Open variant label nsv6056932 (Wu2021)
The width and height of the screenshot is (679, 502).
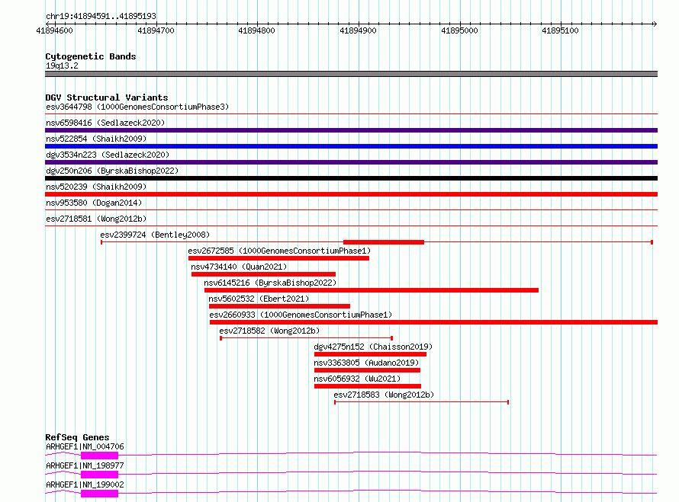[x=357, y=379]
